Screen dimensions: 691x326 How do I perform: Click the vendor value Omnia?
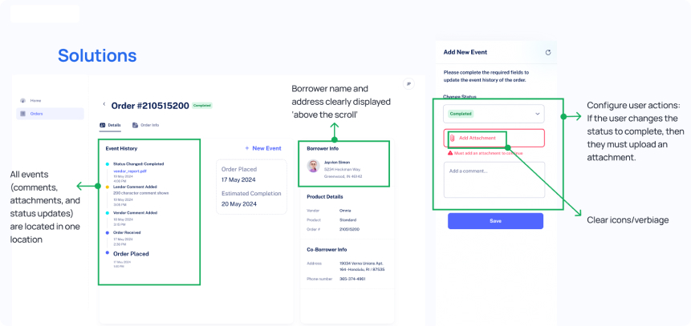[345, 211]
